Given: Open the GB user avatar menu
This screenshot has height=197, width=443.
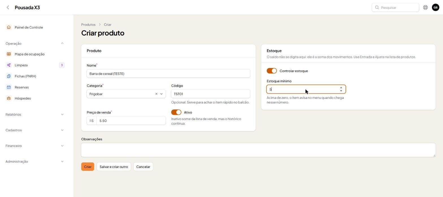Looking at the screenshot, I should (x=435, y=8).
